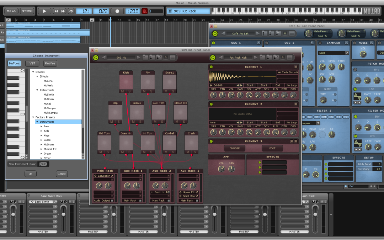Turn the Meta-Parmtr 1 knob
The width and height of the screenshot is (384, 240).
coord(309,33)
